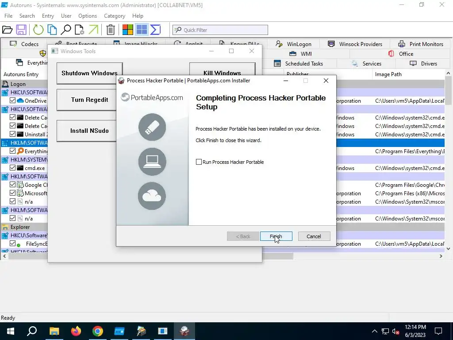Click Cancel in the installer wizard
This screenshot has height=340, width=453.
314,236
